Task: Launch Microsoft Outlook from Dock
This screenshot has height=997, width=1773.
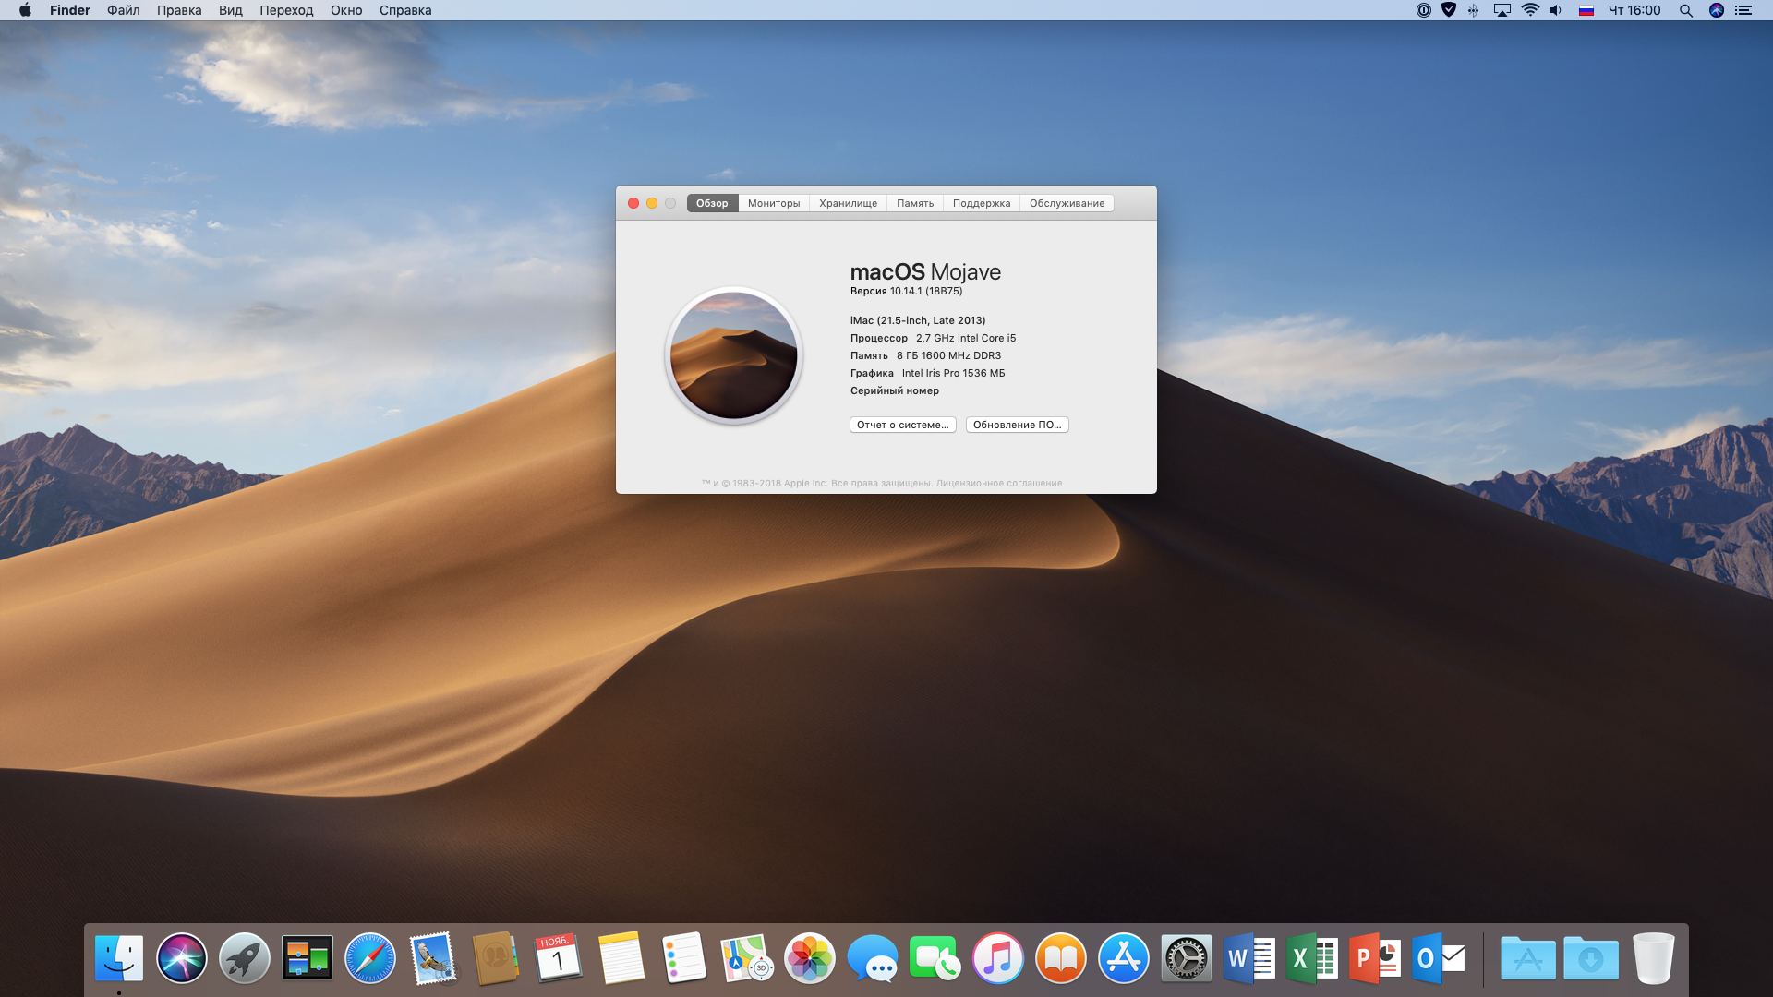Action: pyautogui.click(x=1438, y=958)
